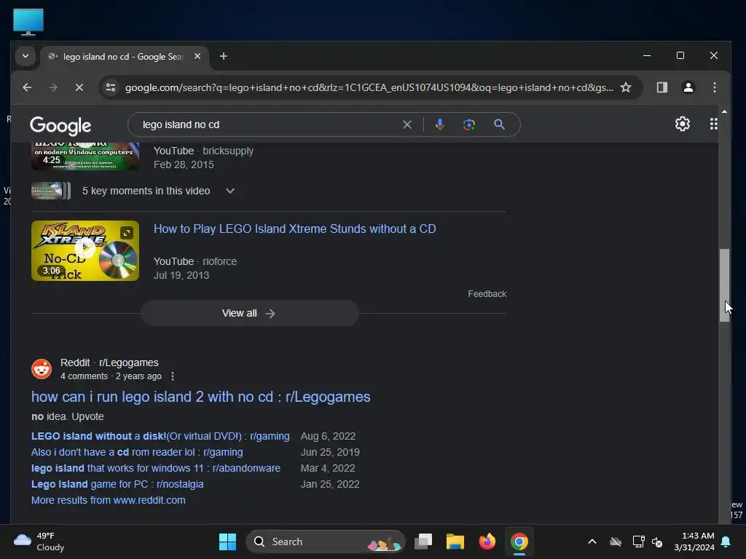Screen dimensions: 746x559
Task: Open Also i don't have a cd rom reader link
Action: click(x=137, y=452)
